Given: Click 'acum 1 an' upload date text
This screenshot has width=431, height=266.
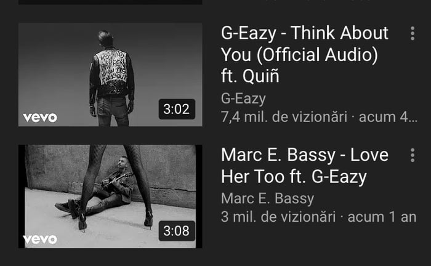Looking at the screenshot, I should click(382, 217).
